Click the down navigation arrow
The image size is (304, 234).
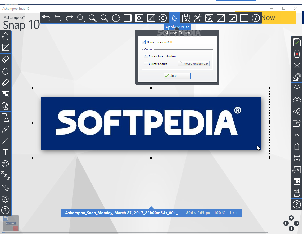coord(291,228)
